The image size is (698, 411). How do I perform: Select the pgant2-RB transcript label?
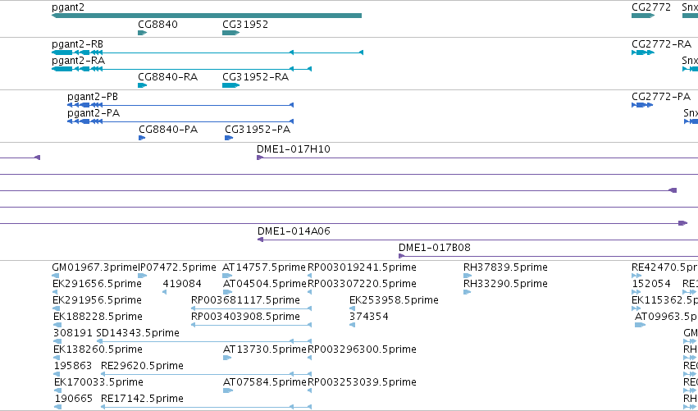[x=77, y=44]
